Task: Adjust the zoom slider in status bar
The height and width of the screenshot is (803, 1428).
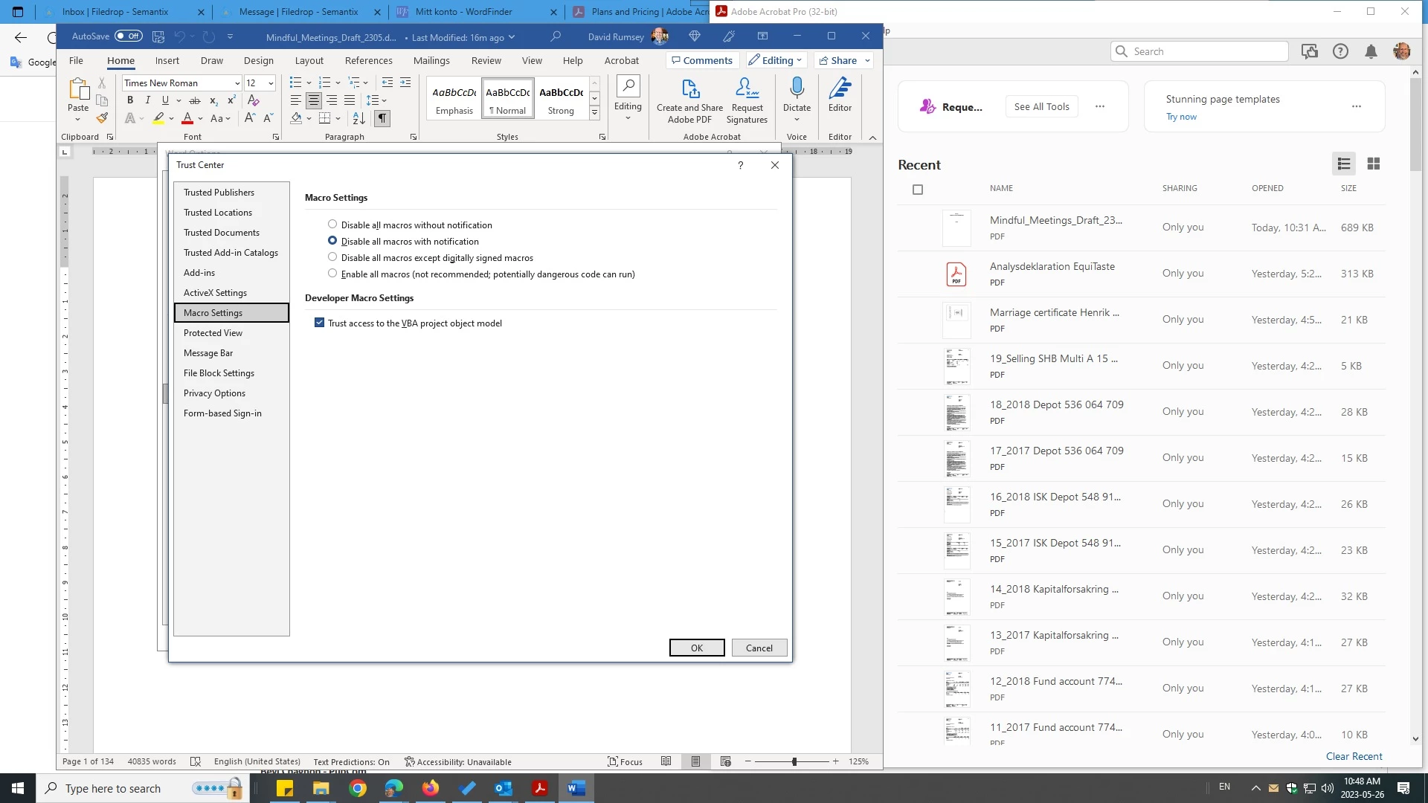Action: 794,761
